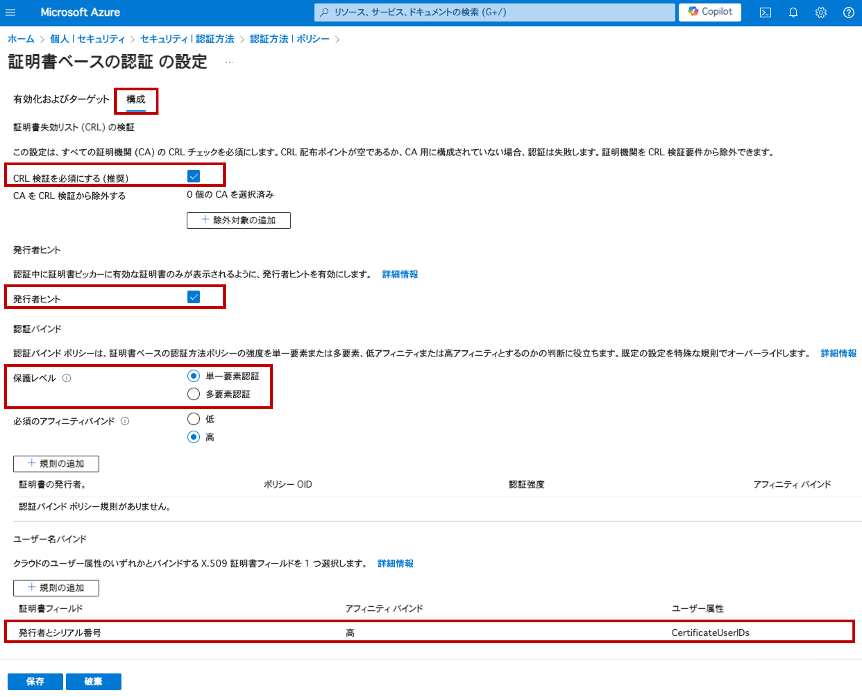The image size is (862, 697).
Task: Open the notifications bell
Action: coord(792,12)
